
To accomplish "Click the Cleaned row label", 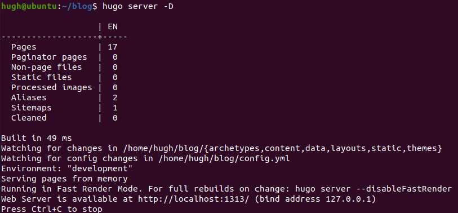I will point(29,118).
